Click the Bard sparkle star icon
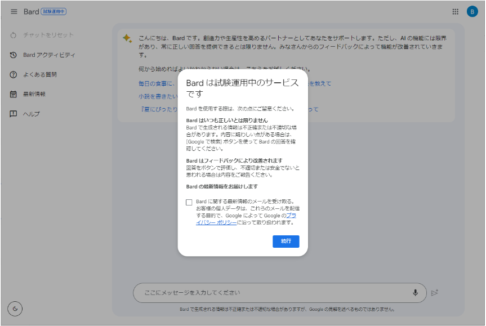The width and height of the screenshot is (486, 326). (x=127, y=38)
